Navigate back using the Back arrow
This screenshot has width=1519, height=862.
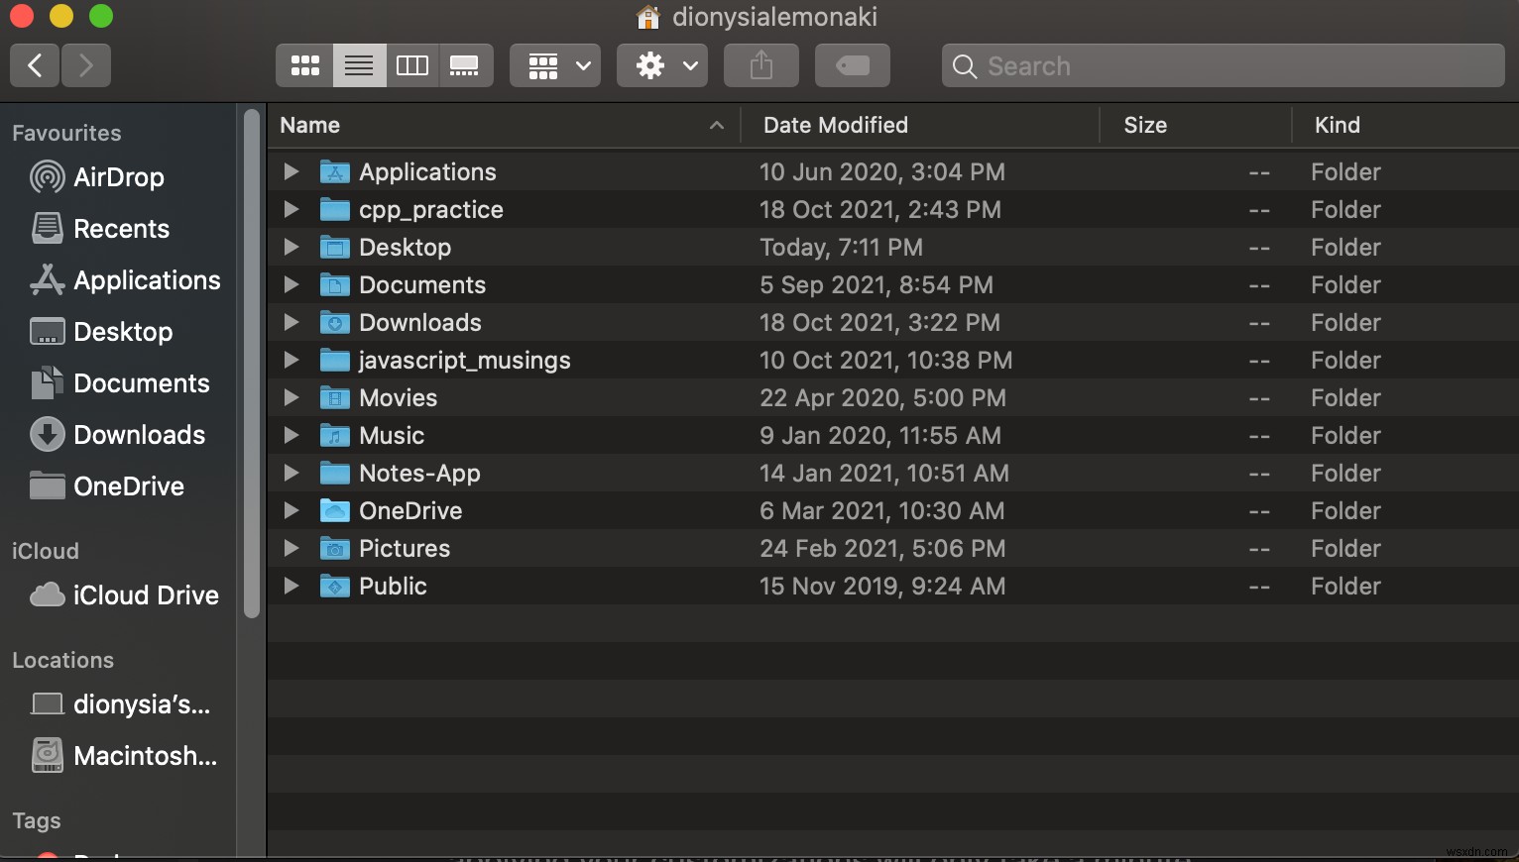tap(34, 65)
